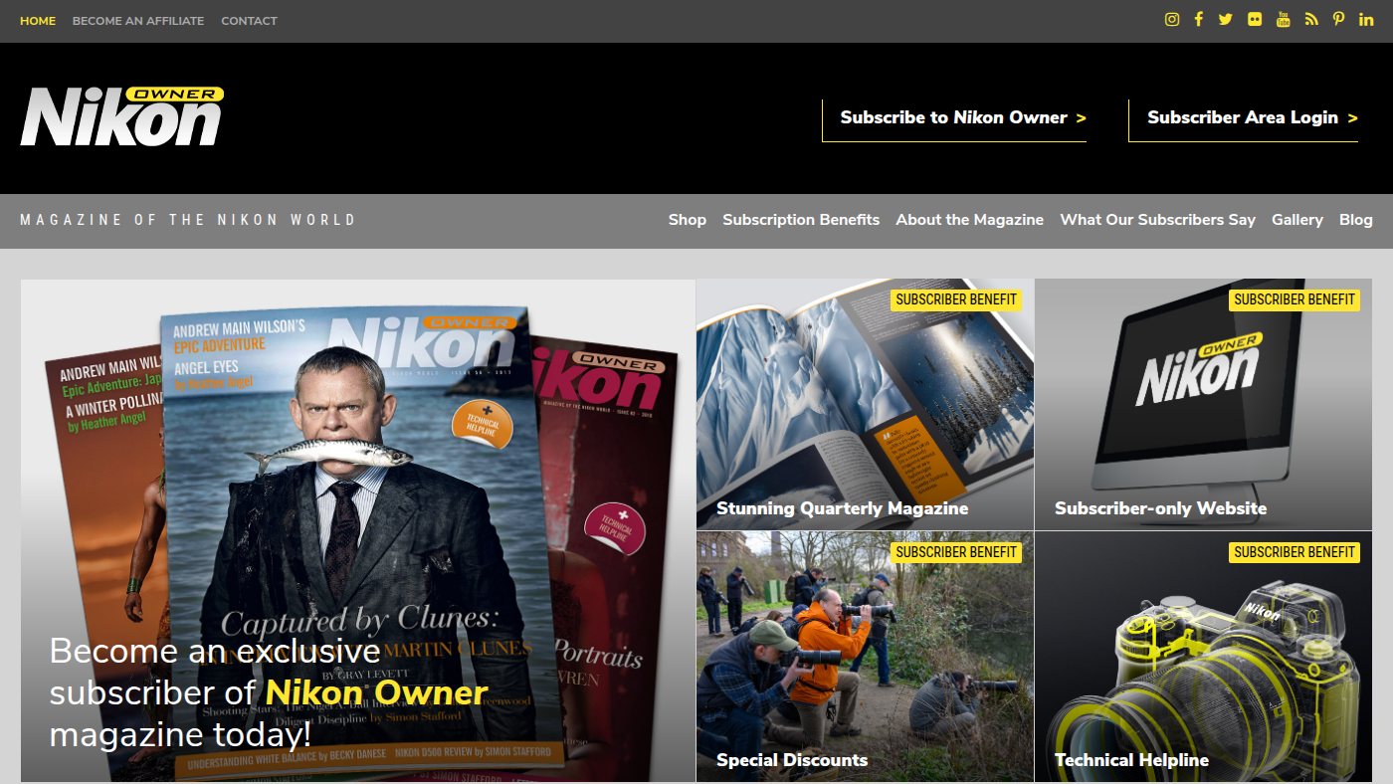
Task: Open the Shop menu item
Action: (688, 220)
